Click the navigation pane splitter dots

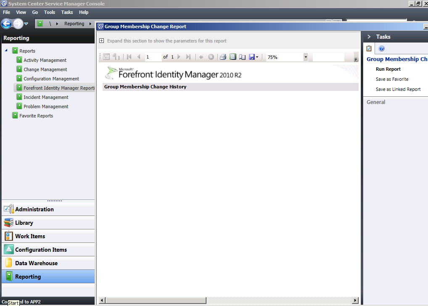[55, 201]
